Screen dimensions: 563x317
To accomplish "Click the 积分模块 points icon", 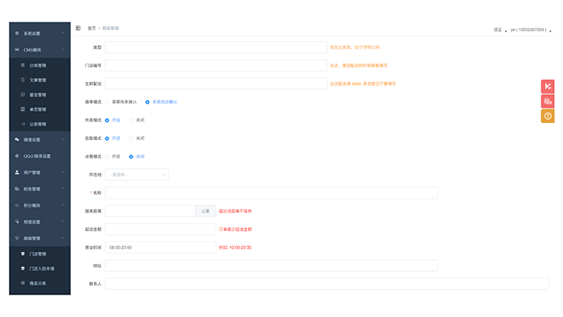I will pyautogui.click(x=17, y=205).
